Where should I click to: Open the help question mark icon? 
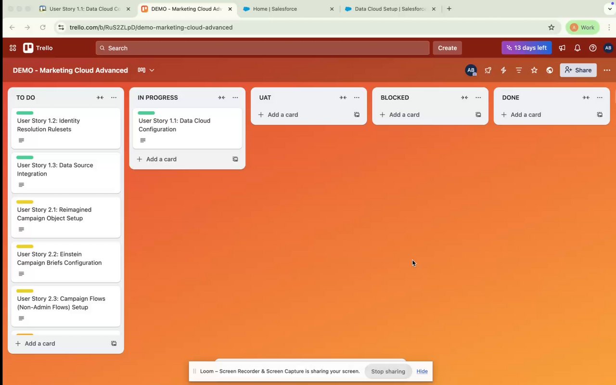point(593,48)
